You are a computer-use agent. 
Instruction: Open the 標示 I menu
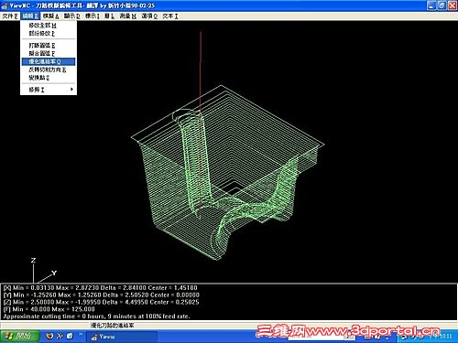coord(93,16)
